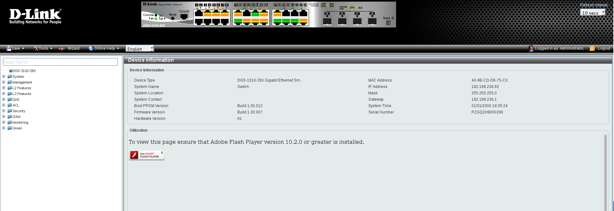Click the Get Adobe Flash Player badge

pos(147,155)
